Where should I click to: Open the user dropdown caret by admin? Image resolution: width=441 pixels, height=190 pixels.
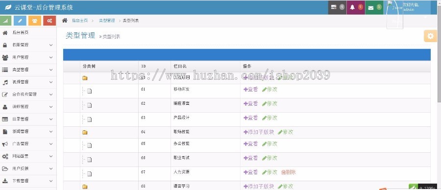425,17
